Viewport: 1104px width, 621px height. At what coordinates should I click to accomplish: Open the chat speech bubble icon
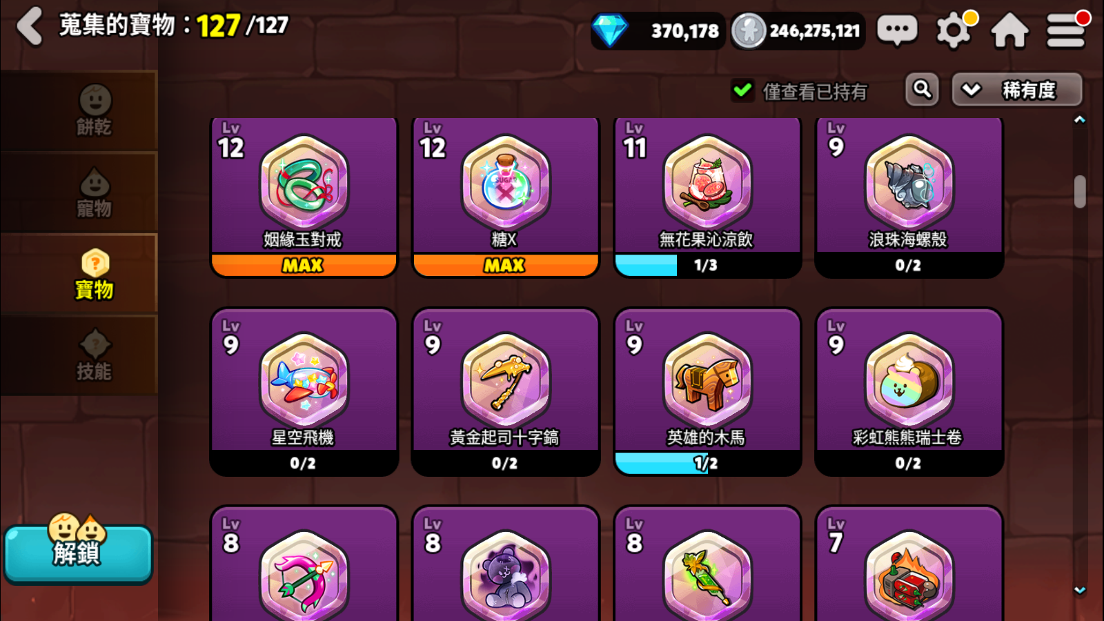tap(897, 30)
